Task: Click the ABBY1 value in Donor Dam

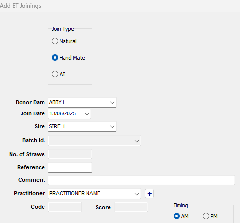Action: 57,102
